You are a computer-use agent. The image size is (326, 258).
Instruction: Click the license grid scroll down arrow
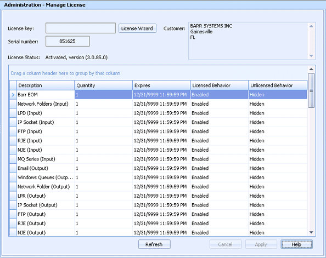click(311, 232)
